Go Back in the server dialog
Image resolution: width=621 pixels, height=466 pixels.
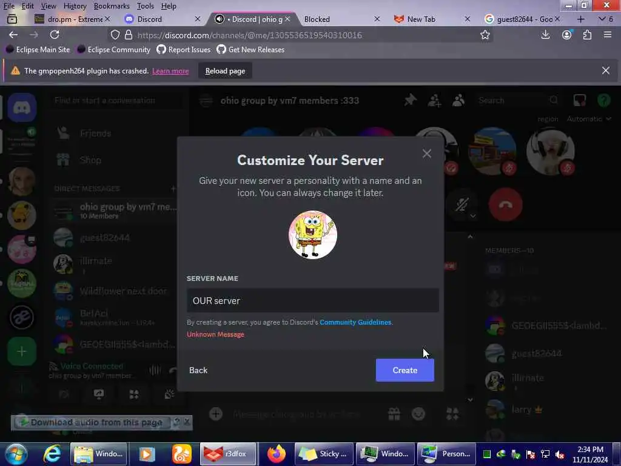coord(198,370)
